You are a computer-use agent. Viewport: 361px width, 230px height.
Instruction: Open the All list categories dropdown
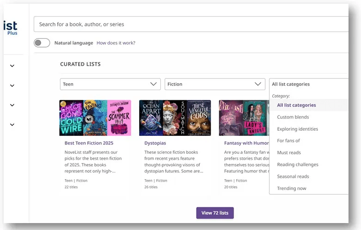coord(308,84)
